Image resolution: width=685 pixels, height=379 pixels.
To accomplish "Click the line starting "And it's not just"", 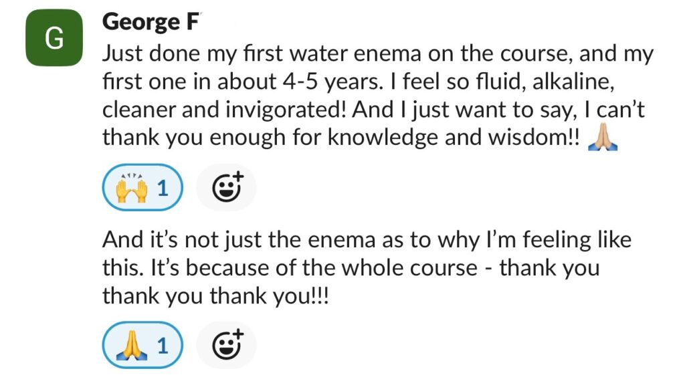I will click(x=367, y=239).
